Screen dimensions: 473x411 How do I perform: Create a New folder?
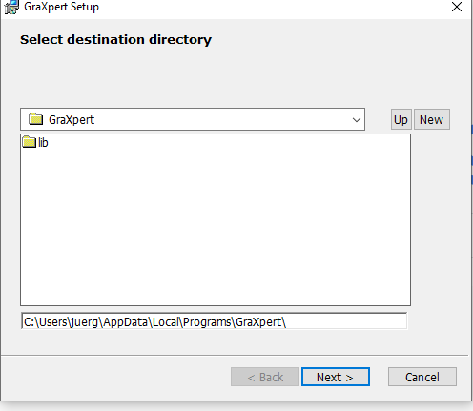[432, 119]
